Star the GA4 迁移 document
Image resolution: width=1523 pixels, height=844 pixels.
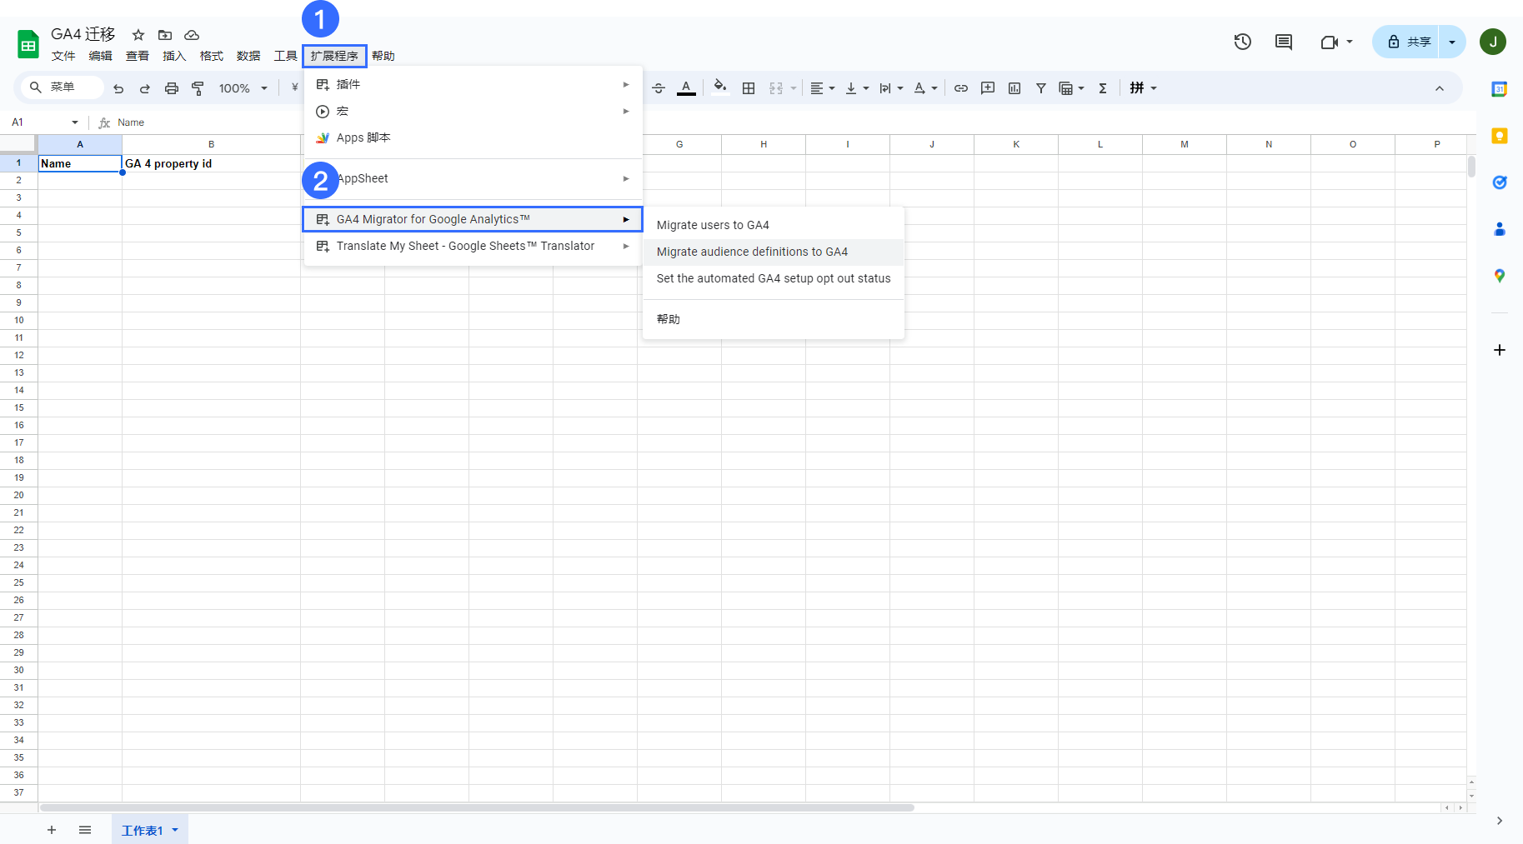click(138, 35)
